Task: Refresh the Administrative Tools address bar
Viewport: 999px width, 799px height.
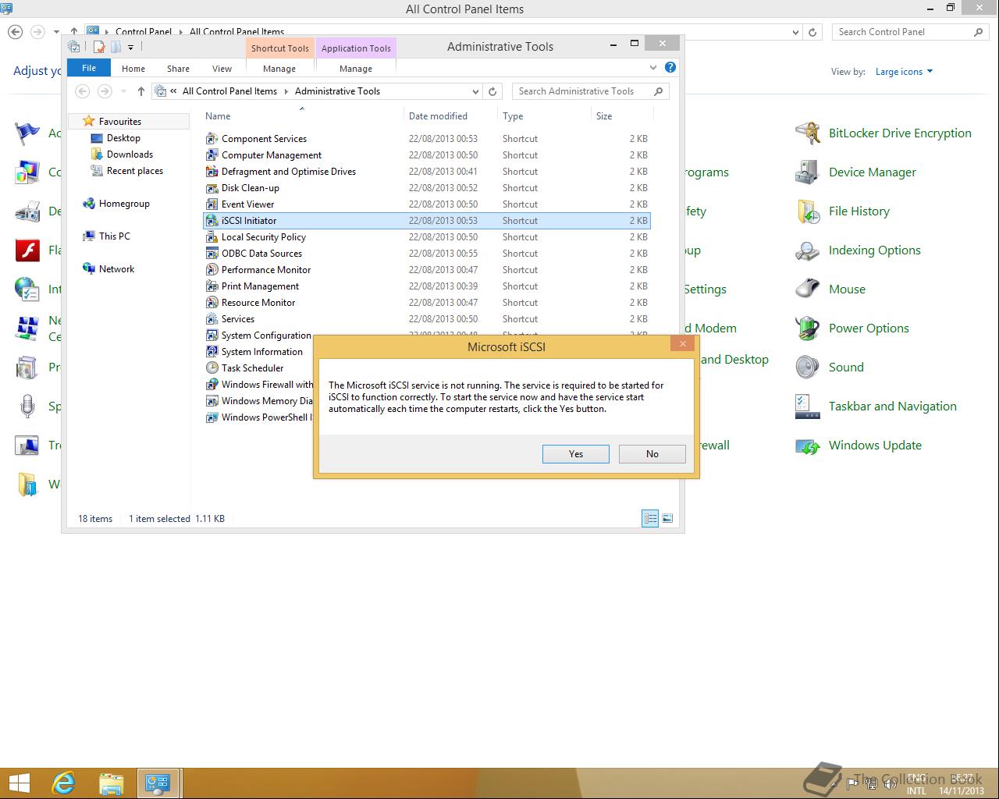Action: pyautogui.click(x=492, y=91)
